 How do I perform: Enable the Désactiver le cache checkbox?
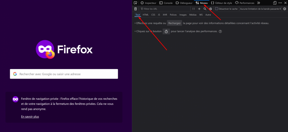pos(217,9)
